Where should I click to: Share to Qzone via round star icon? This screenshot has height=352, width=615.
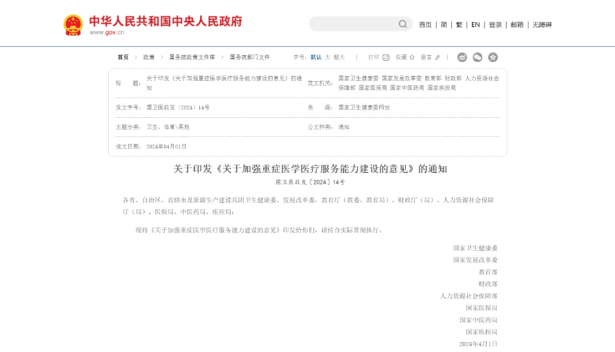[493, 57]
